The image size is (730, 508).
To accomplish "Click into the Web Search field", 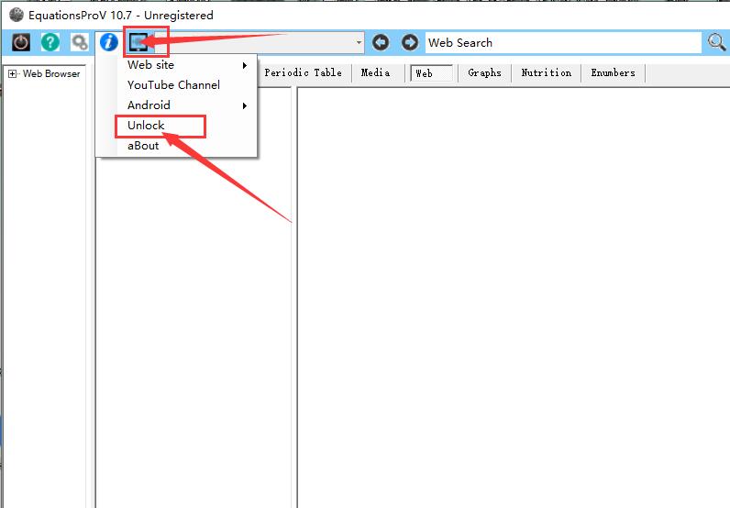I will click(x=563, y=43).
